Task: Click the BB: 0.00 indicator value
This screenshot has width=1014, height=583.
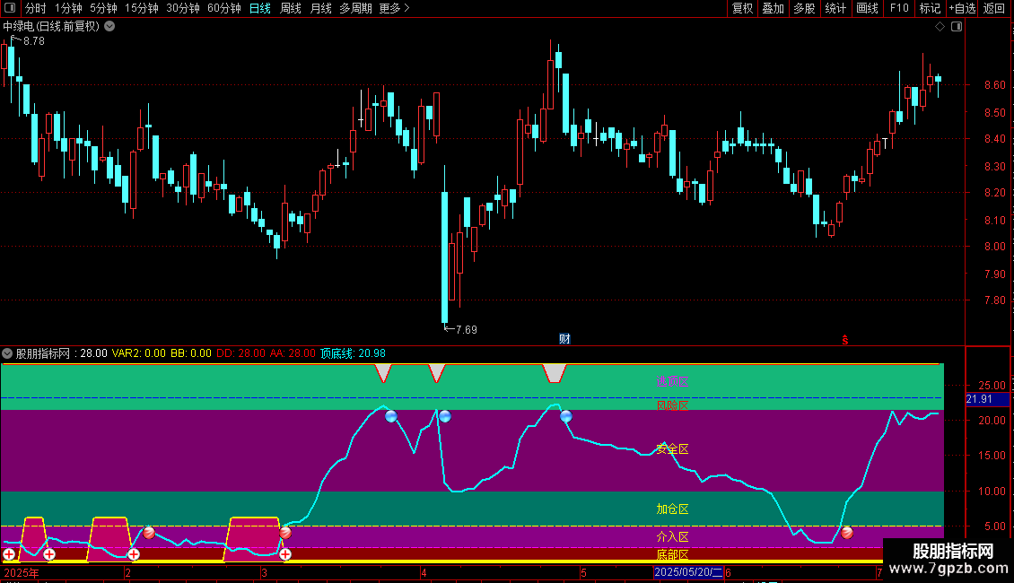Action: [191, 353]
